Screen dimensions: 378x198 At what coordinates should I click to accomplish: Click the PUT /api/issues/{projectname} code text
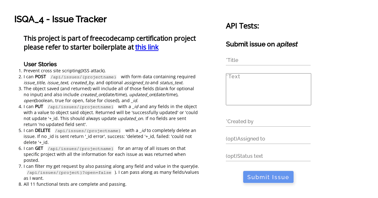pos(81,107)
